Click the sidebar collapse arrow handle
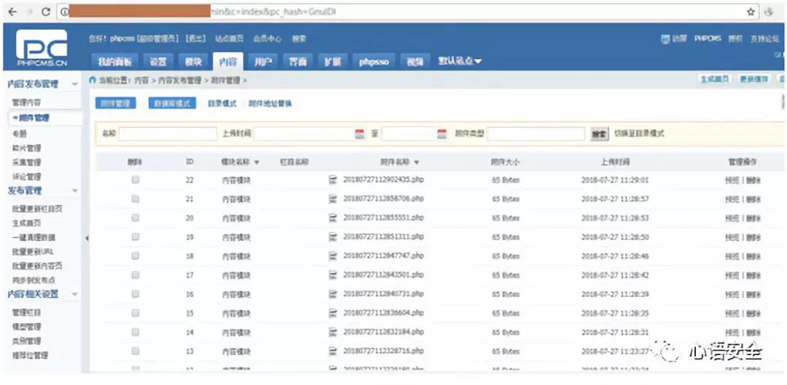This screenshot has width=787, height=385. [87, 238]
